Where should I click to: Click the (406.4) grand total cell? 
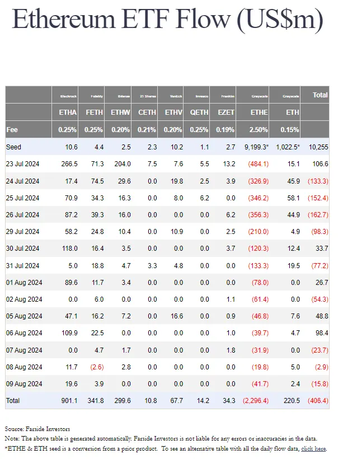click(317, 401)
